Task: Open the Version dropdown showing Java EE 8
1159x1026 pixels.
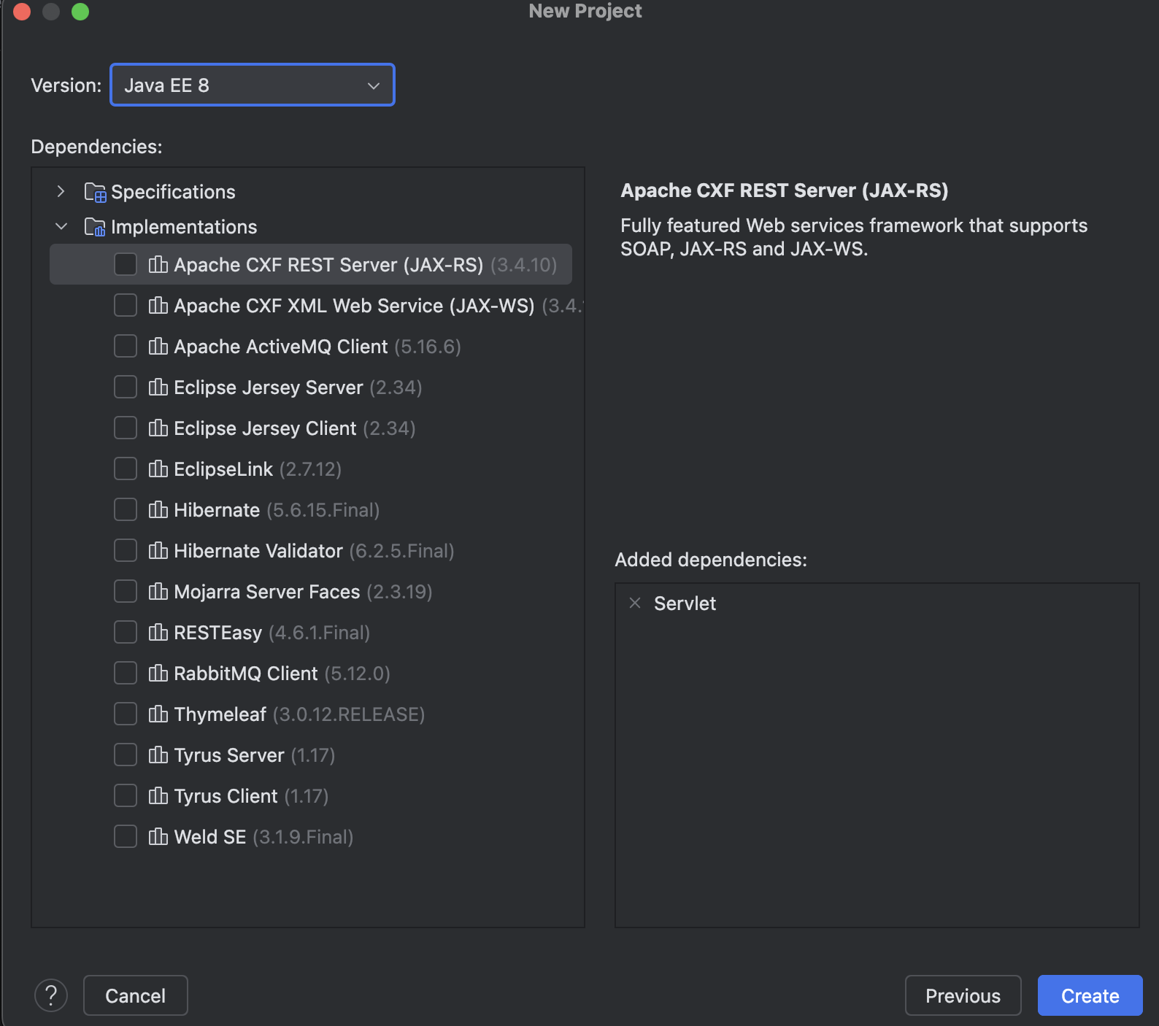Action: pyautogui.click(x=253, y=85)
